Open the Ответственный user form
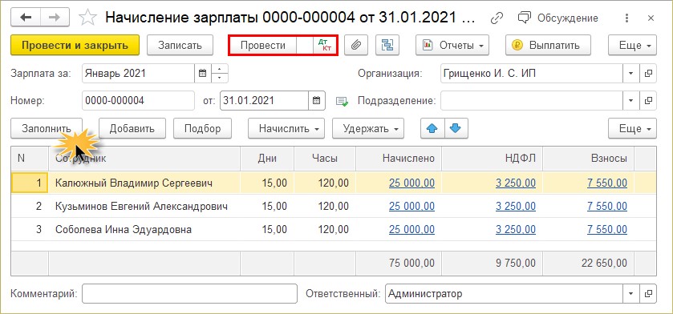Image resolution: width=673 pixels, height=314 pixels. pos(648,294)
